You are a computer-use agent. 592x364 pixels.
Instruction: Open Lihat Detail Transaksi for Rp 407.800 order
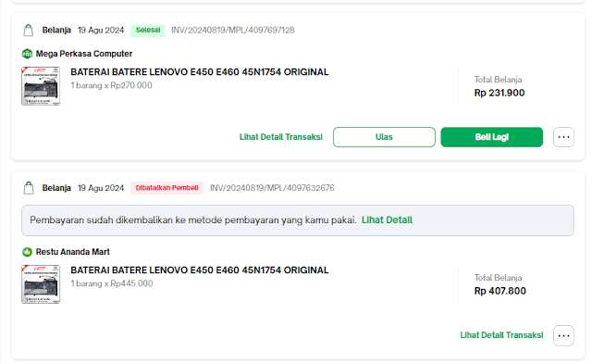[501, 335]
